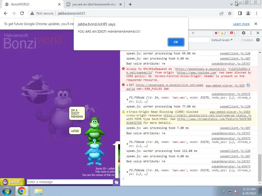
Task: Click the network request icon beside www-embed-player.js:928
Action: tap(248, 85)
